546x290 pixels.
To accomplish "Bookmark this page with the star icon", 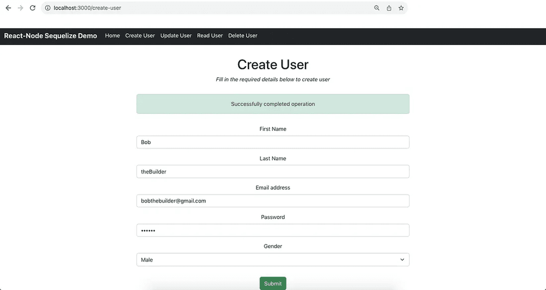I will tap(401, 8).
